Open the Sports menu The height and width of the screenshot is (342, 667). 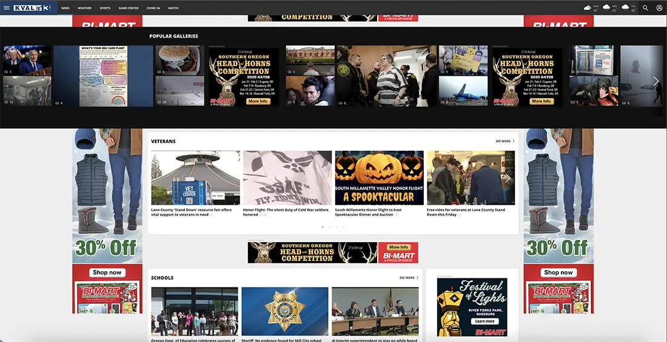pyautogui.click(x=105, y=8)
